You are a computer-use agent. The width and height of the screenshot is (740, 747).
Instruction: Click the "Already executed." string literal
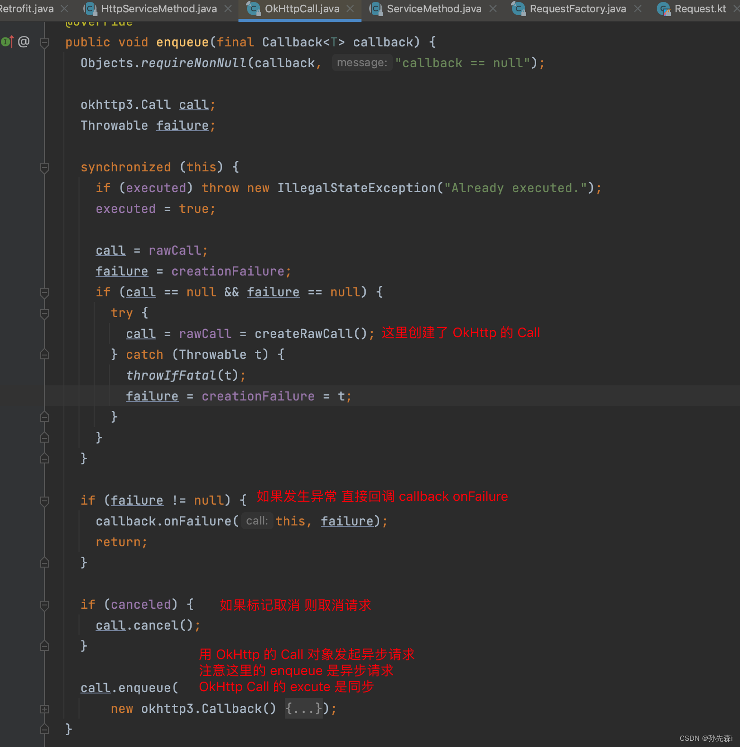click(x=515, y=188)
